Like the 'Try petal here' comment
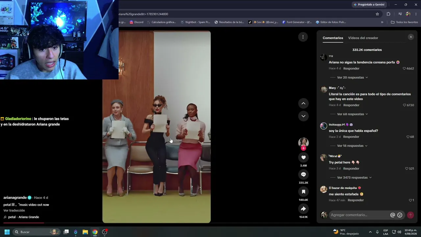This screenshot has height=237, width=421. tap(407, 169)
